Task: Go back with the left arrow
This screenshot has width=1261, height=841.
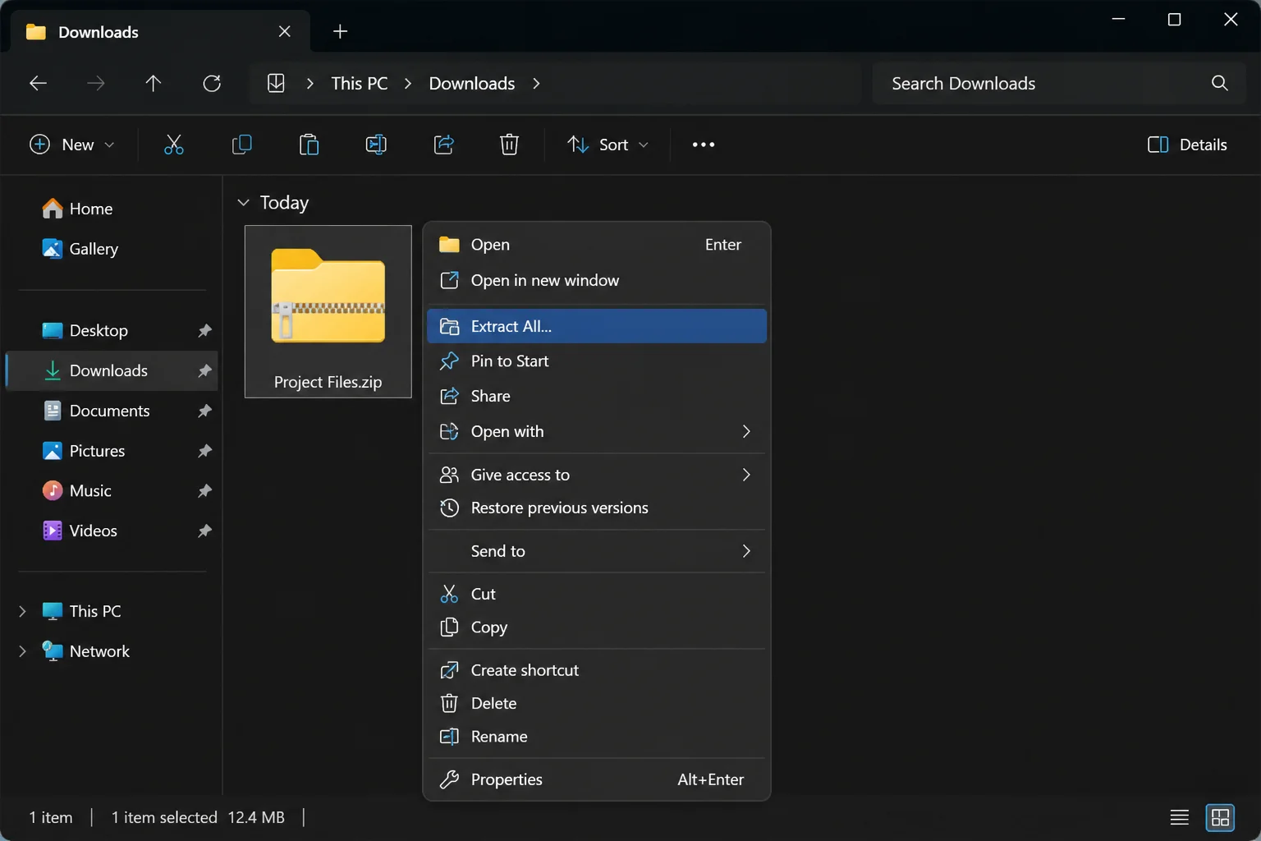Action: click(x=38, y=83)
